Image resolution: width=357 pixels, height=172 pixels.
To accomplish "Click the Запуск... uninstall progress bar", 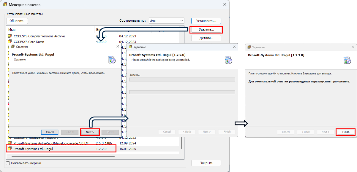I will coord(182,79).
